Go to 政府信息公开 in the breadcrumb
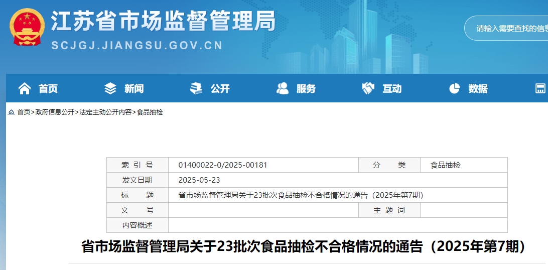 tap(55, 112)
